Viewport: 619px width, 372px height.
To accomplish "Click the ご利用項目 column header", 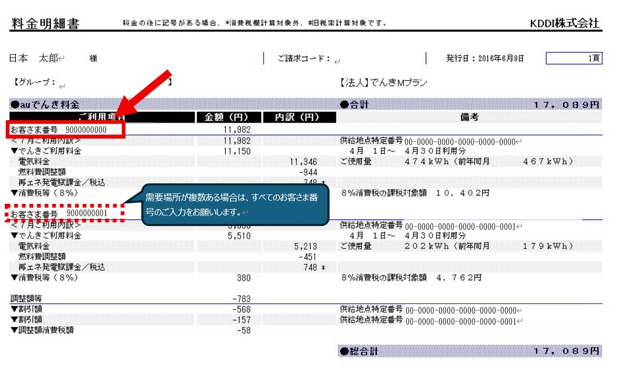I will pyautogui.click(x=102, y=117).
